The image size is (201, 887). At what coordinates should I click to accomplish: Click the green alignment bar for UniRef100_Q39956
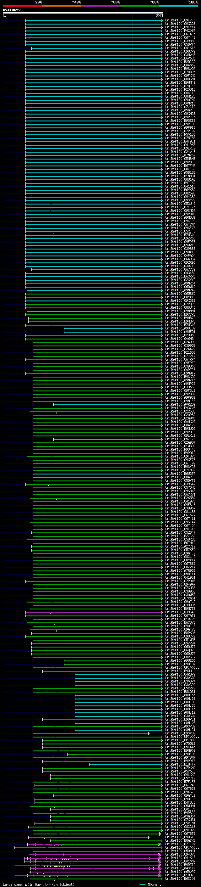(97, 345)
